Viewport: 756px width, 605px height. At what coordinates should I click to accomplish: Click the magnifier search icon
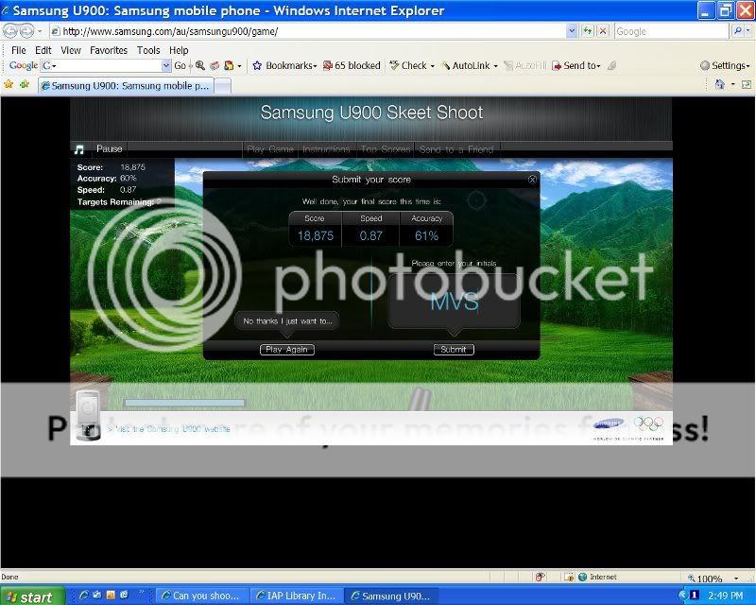pyautogui.click(x=737, y=31)
